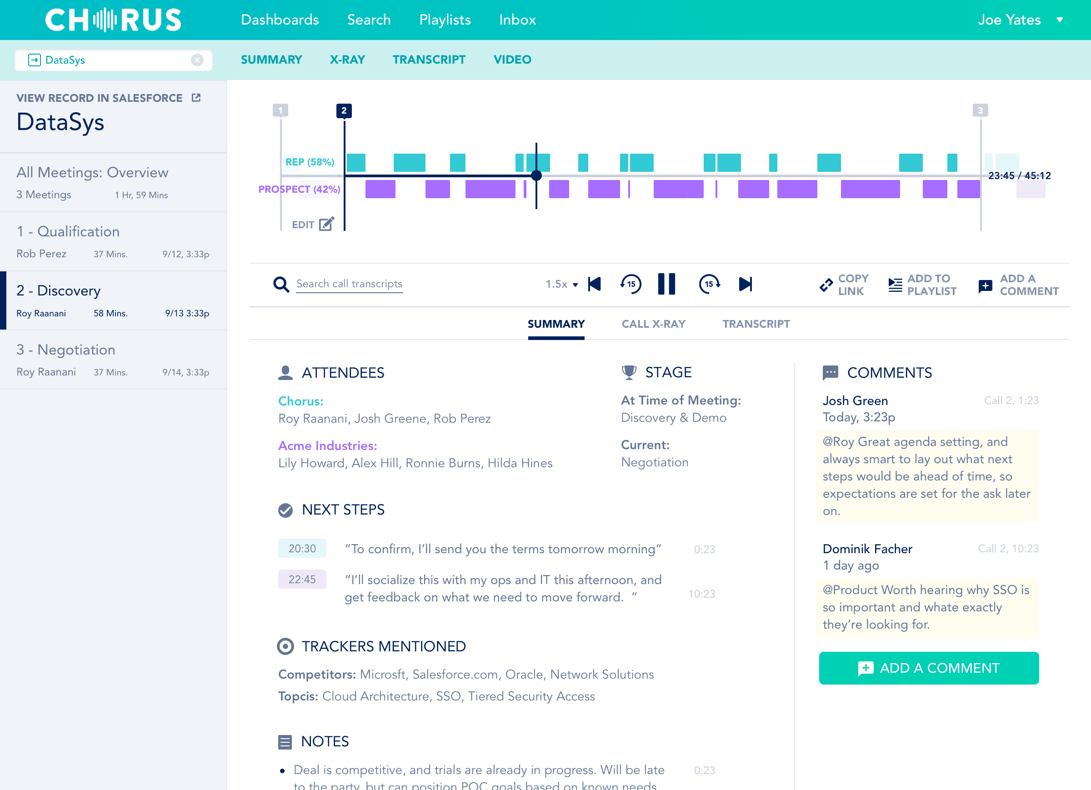Switch to top TRANSCRIPT tab
The height and width of the screenshot is (790, 1091).
click(x=429, y=60)
